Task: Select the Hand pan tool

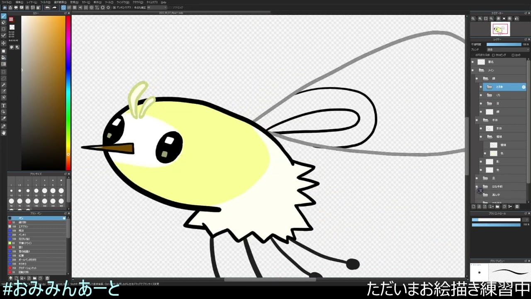Action: [4, 133]
